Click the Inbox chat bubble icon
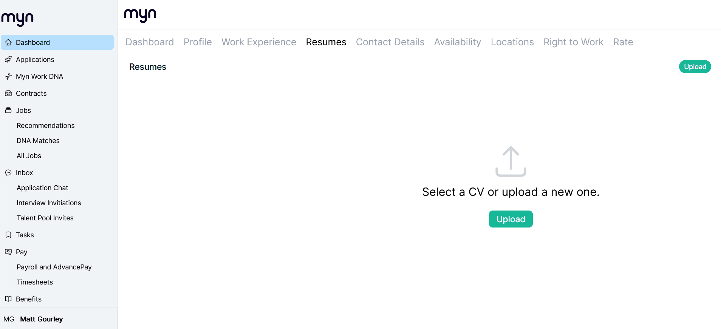The height and width of the screenshot is (329, 721). (8, 173)
